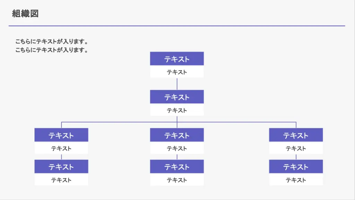Select the left branch upper white テキスト box

coord(61,148)
